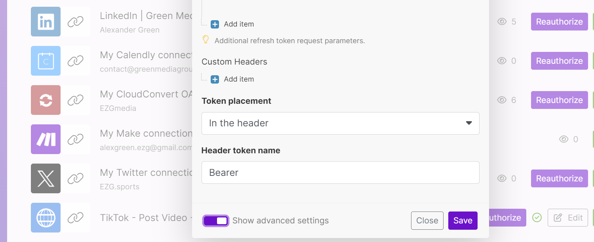594x242 pixels.
Task: Click the Make app icon
Action: click(x=46, y=139)
